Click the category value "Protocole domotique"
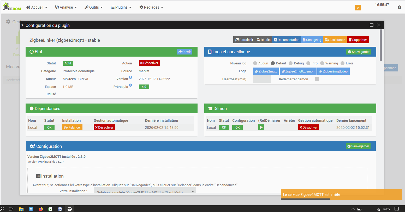The width and height of the screenshot is (405, 212). [79, 71]
